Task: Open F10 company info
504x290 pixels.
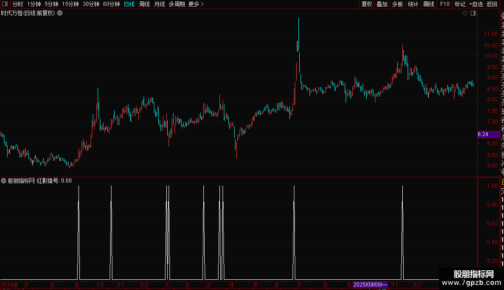Action: click(445, 4)
